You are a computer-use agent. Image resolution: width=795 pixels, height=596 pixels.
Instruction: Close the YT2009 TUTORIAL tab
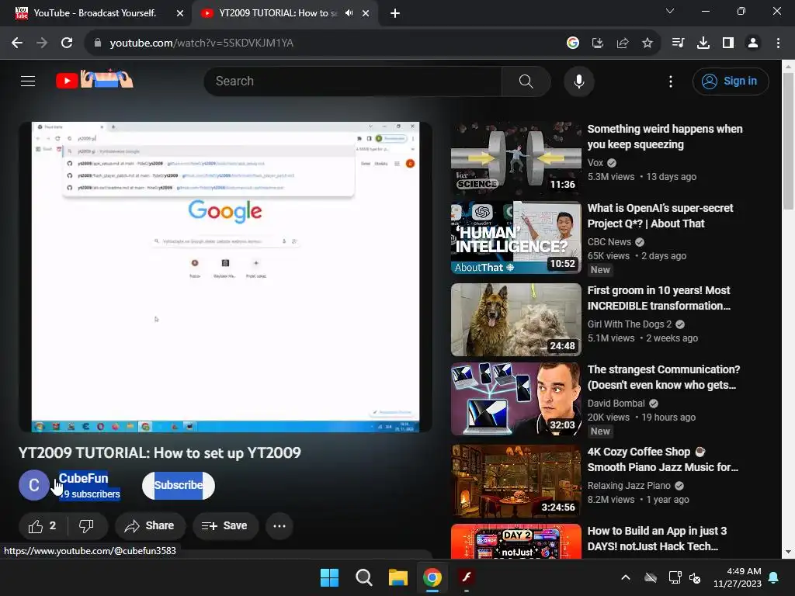click(366, 13)
